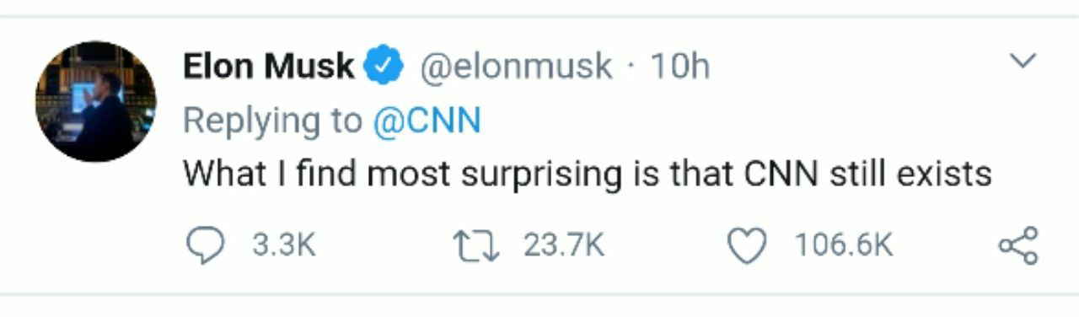Click the 23.7K retweets count
The width and height of the screenshot is (1079, 317).
tap(563, 245)
